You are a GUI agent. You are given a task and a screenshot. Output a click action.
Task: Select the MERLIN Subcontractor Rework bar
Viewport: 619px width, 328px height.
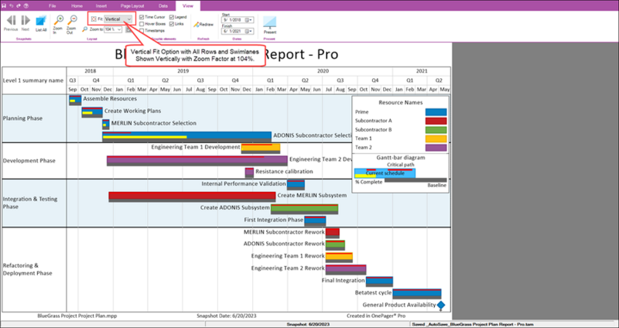pyautogui.click(x=333, y=233)
